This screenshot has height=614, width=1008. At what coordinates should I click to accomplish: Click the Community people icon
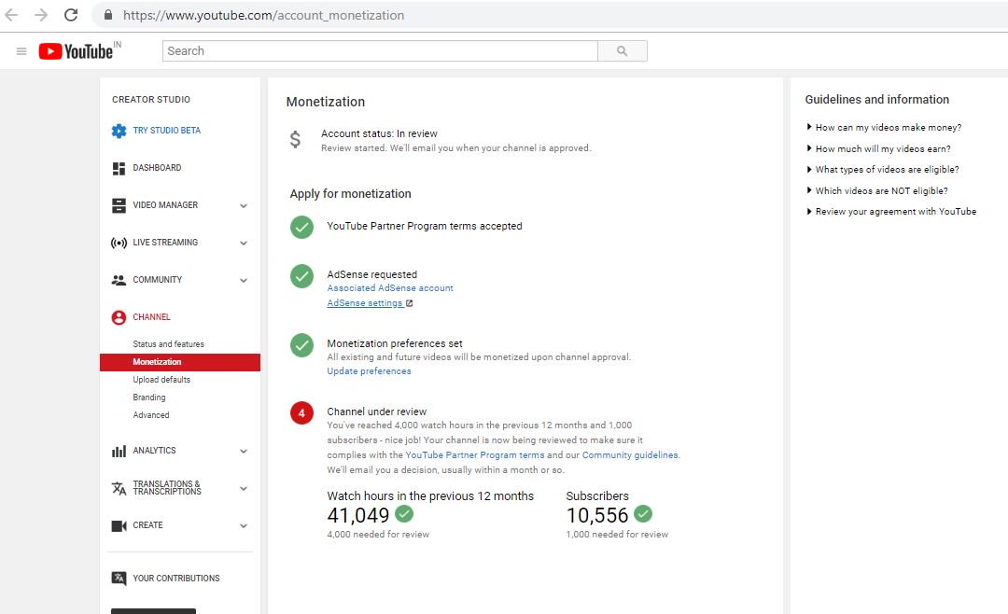pyautogui.click(x=119, y=280)
